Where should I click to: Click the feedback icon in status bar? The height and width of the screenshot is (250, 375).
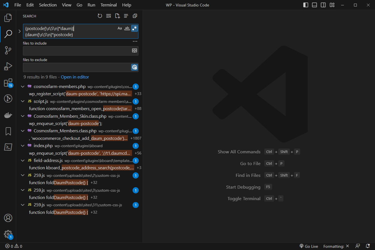tap(358, 246)
